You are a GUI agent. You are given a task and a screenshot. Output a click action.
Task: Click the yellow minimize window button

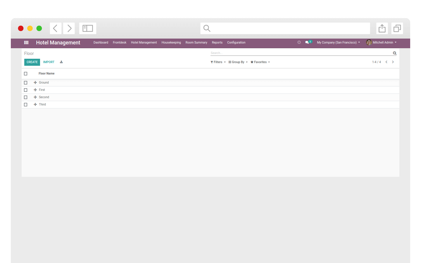coord(30,28)
